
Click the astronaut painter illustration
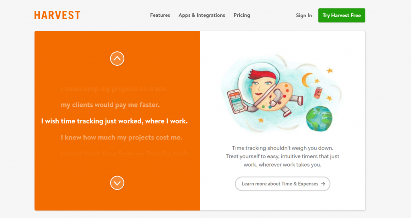[x=282, y=93]
